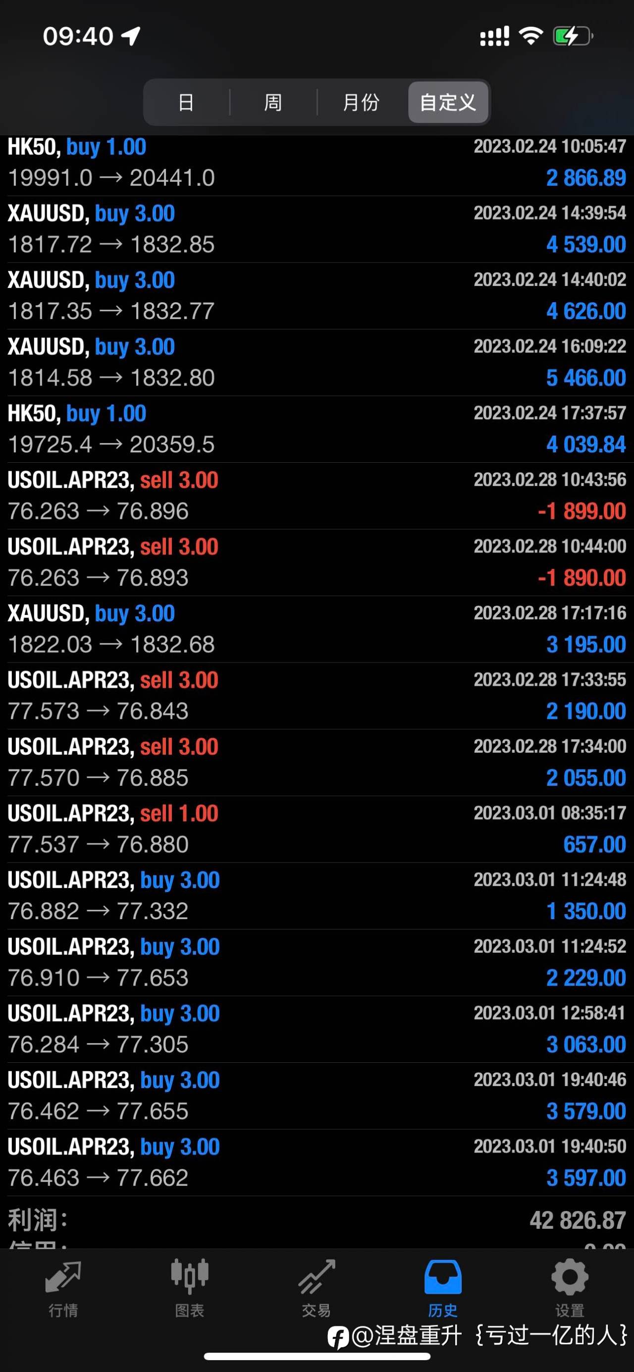The height and width of the screenshot is (1372, 634).
Task: Open the 交易 trade tab icon
Action: [317, 1277]
